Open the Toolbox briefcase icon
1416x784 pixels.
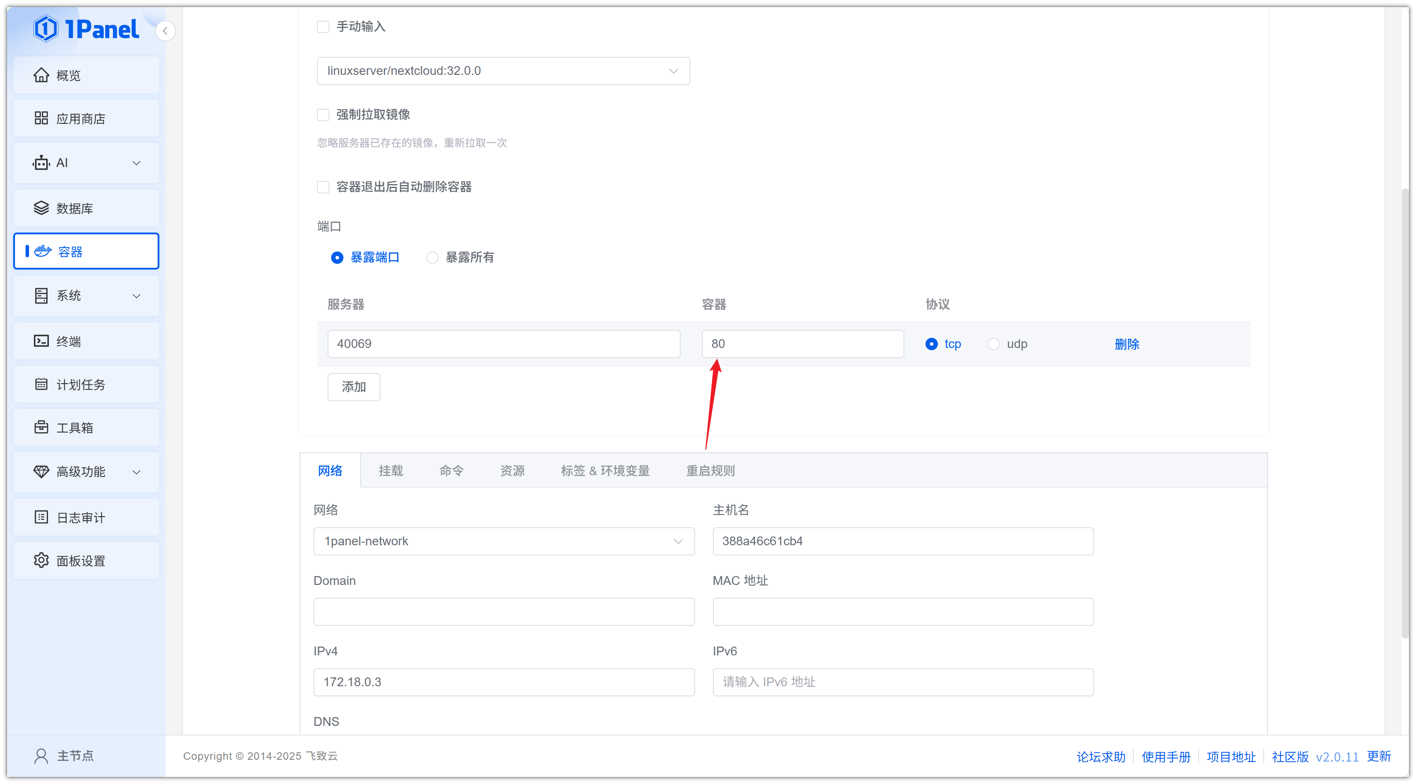pos(41,427)
